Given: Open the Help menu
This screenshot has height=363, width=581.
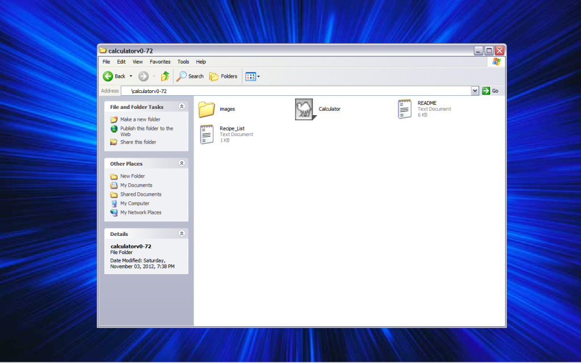Looking at the screenshot, I should [201, 62].
